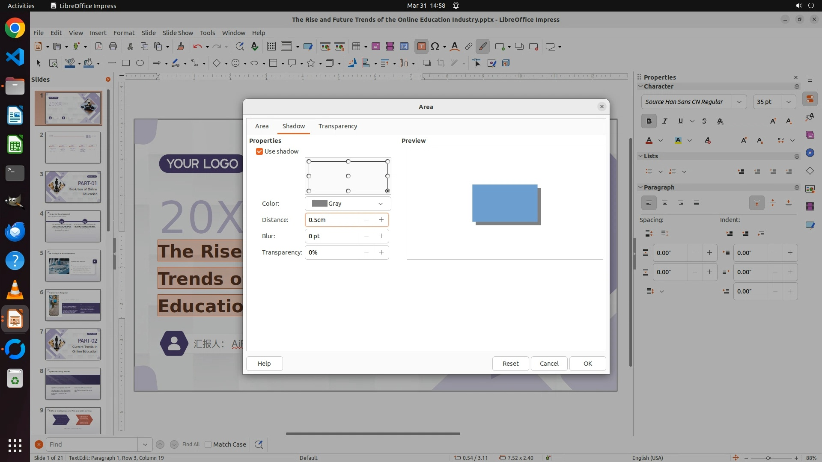Click the Italic formatting icon
822x462 pixels.
pos(664,121)
